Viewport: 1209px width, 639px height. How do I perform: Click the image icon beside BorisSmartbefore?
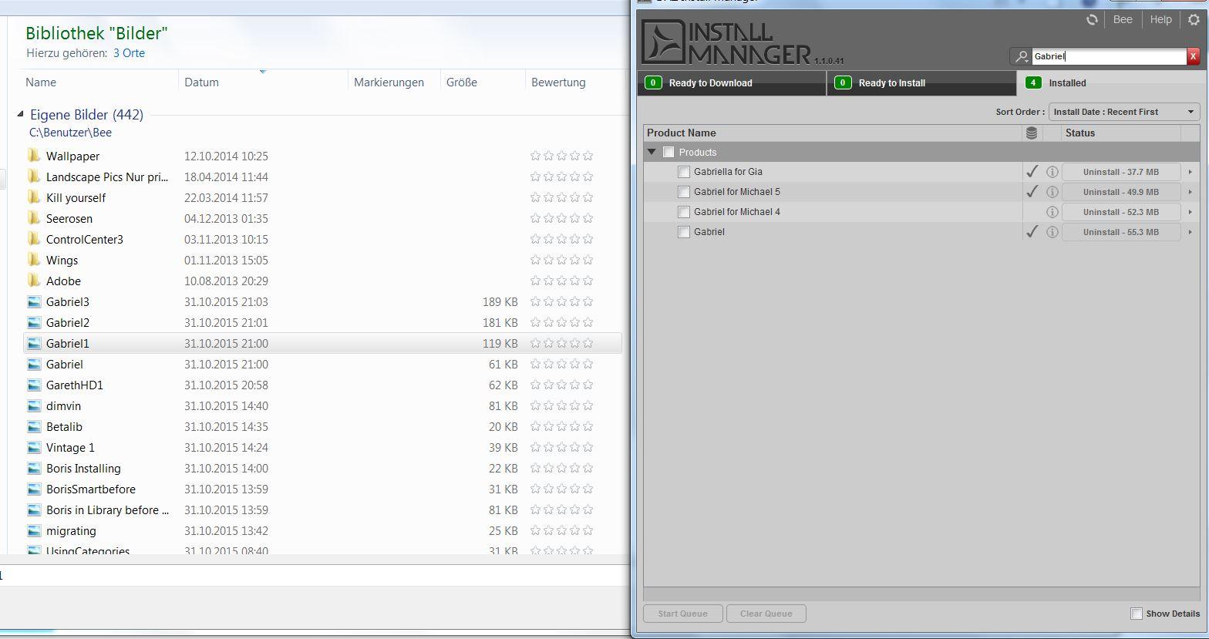tap(34, 489)
